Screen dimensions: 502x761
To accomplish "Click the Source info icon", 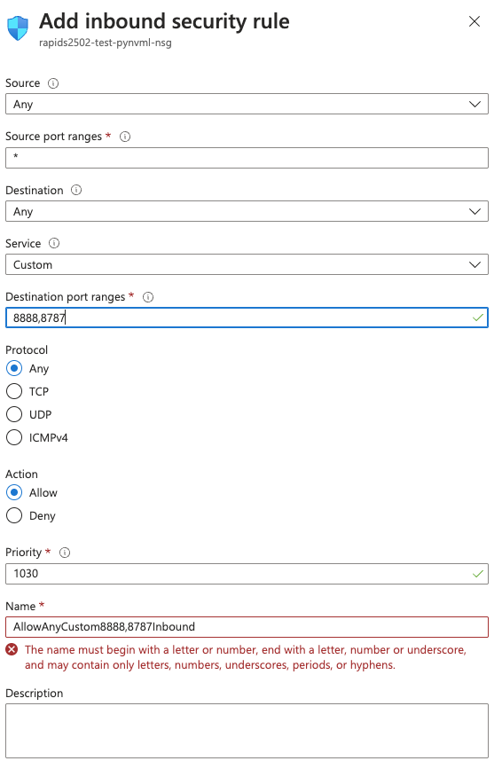I will click(53, 83).
